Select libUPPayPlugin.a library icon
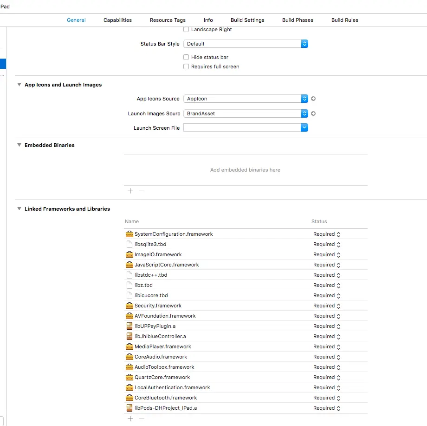The image size is (427, 426). pos(129,326)
